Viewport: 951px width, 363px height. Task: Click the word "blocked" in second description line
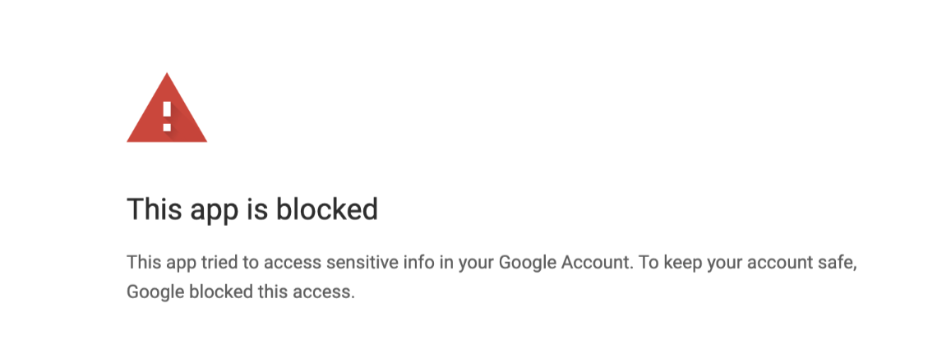[221, 292]
